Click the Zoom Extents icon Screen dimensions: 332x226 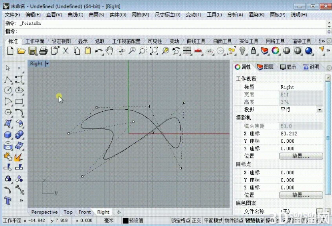point(154,51)
